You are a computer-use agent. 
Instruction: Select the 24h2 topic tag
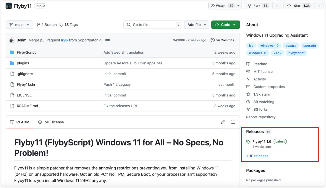pos(277,53)
